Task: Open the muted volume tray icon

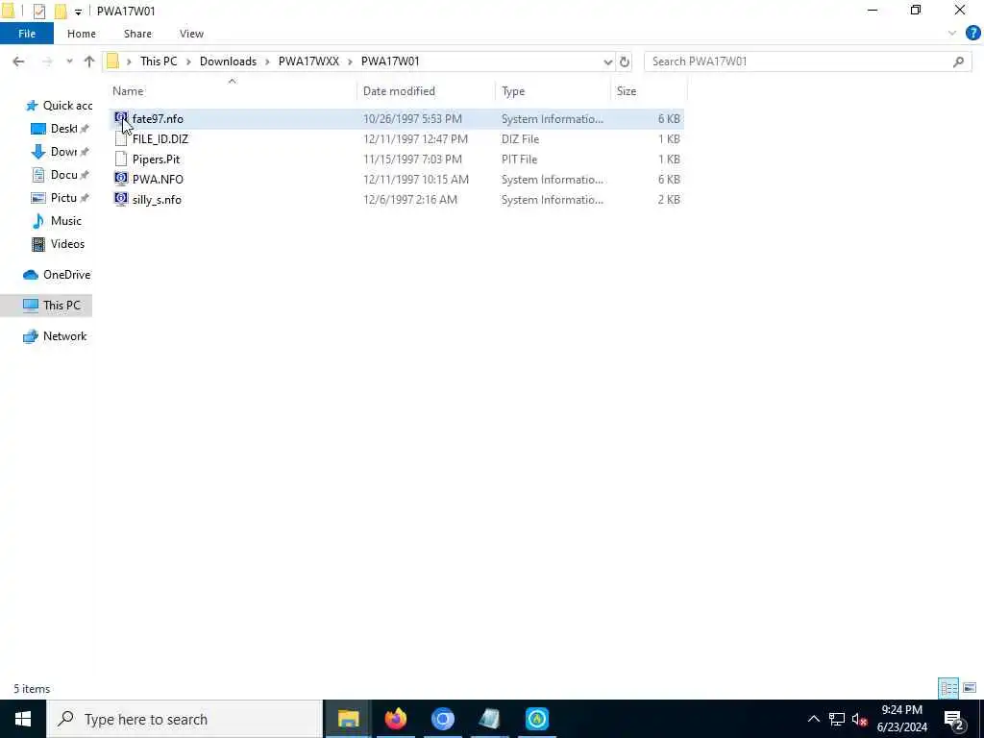Action: [860, 719]
